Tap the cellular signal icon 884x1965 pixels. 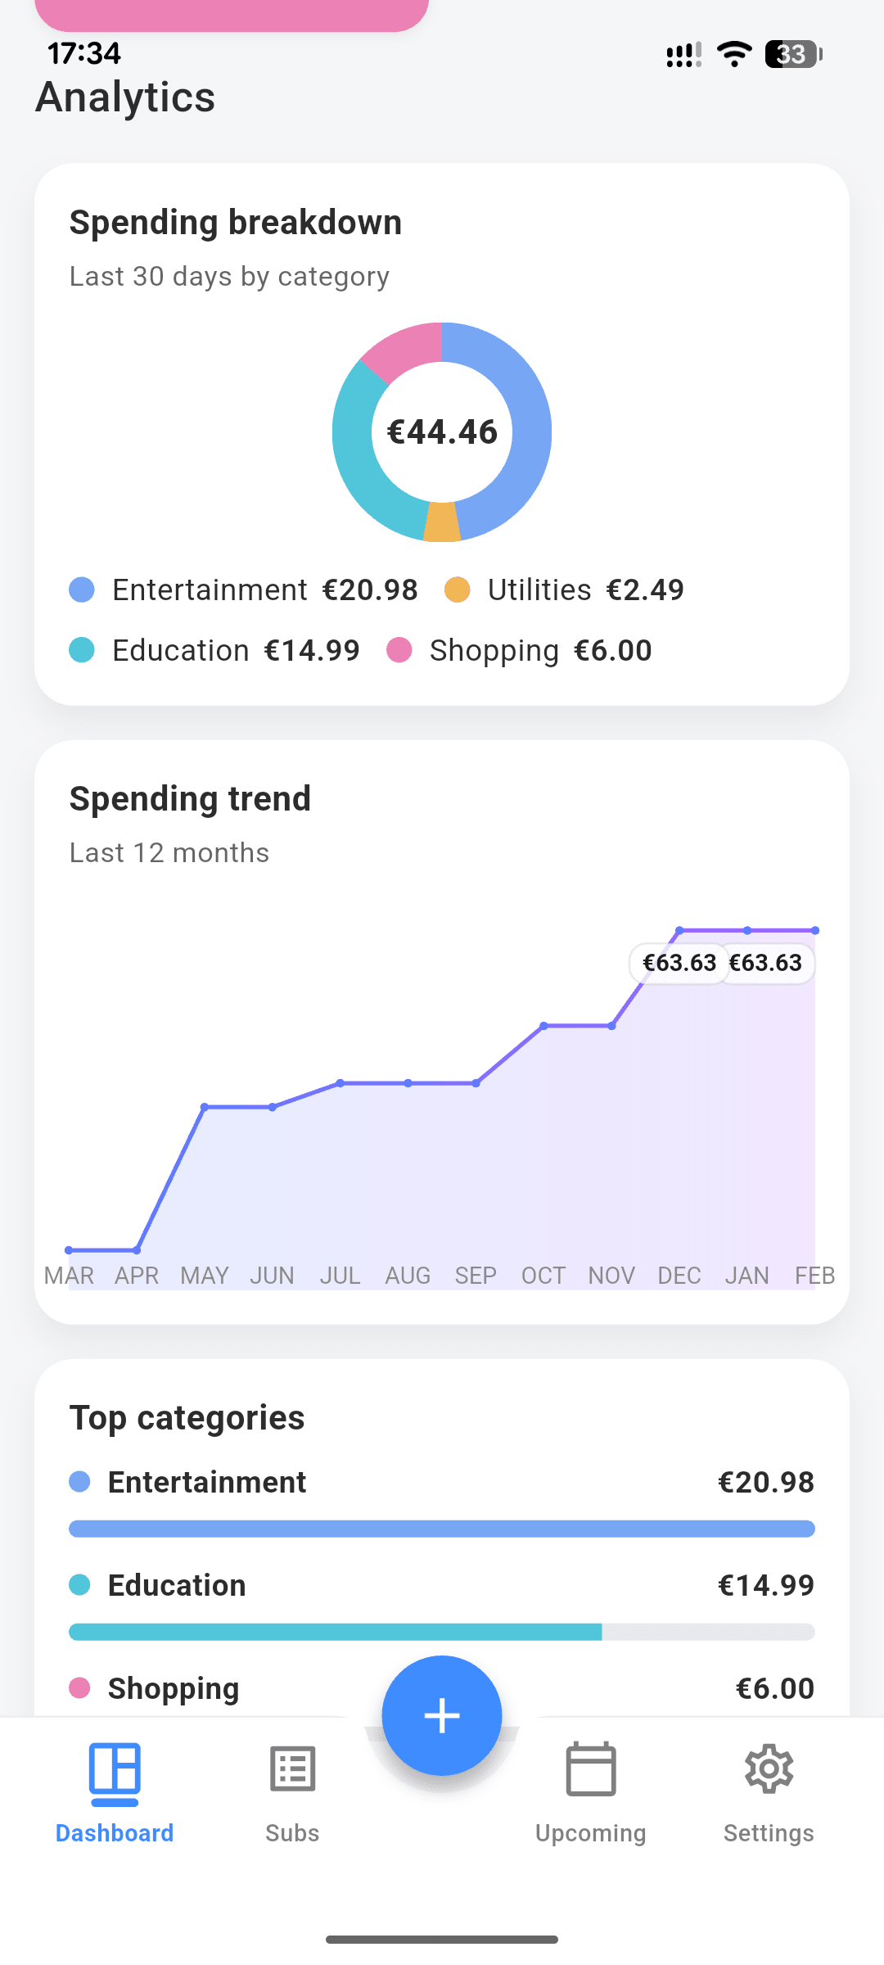coord(683,55)
